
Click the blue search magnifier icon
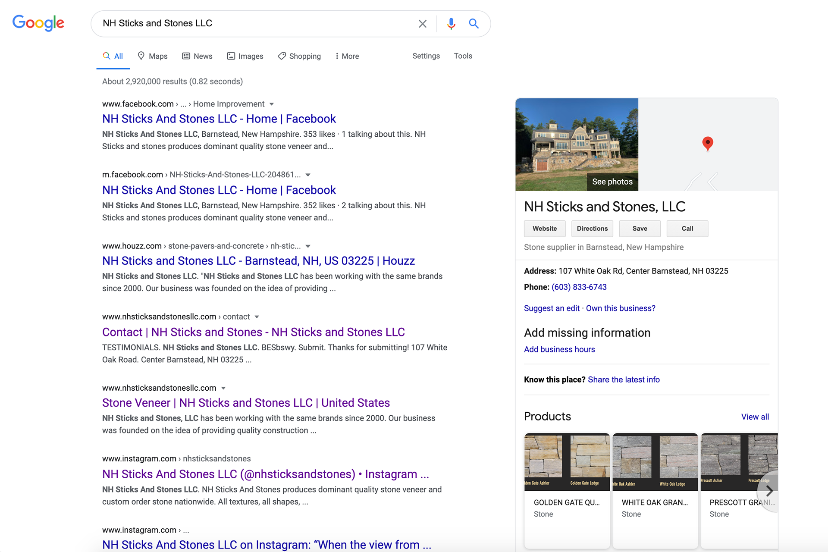click(x=474, y=24)
